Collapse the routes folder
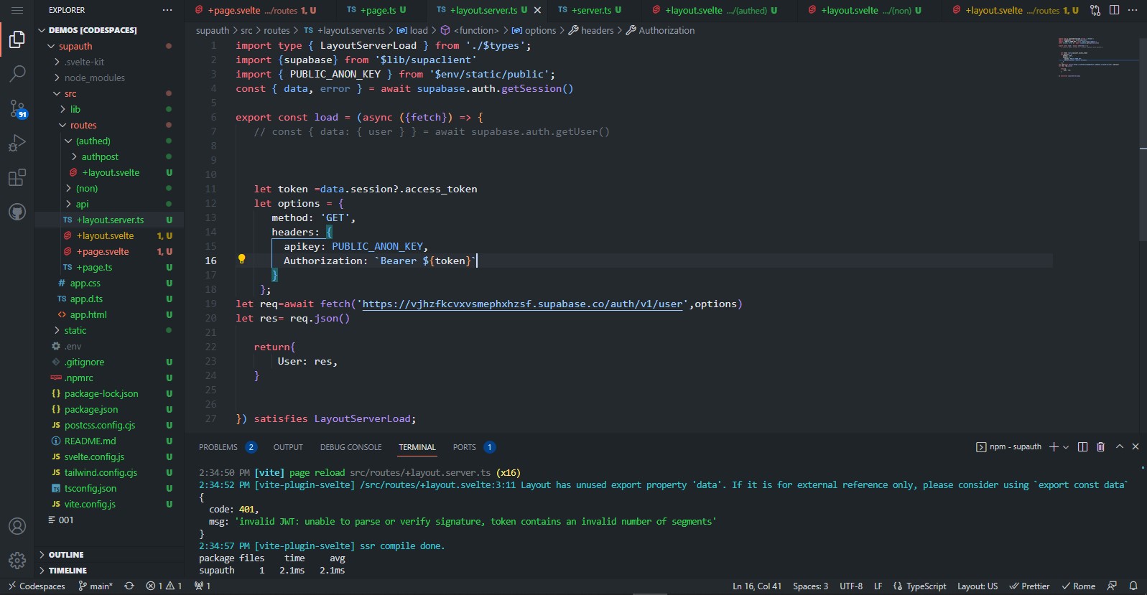 pos(109,125)
